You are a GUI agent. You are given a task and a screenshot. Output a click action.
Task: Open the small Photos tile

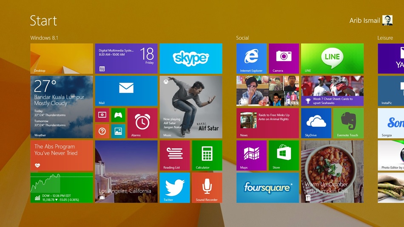coord(118,131)
